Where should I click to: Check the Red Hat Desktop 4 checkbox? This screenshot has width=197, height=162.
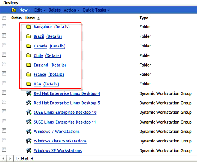click(4, 92)
